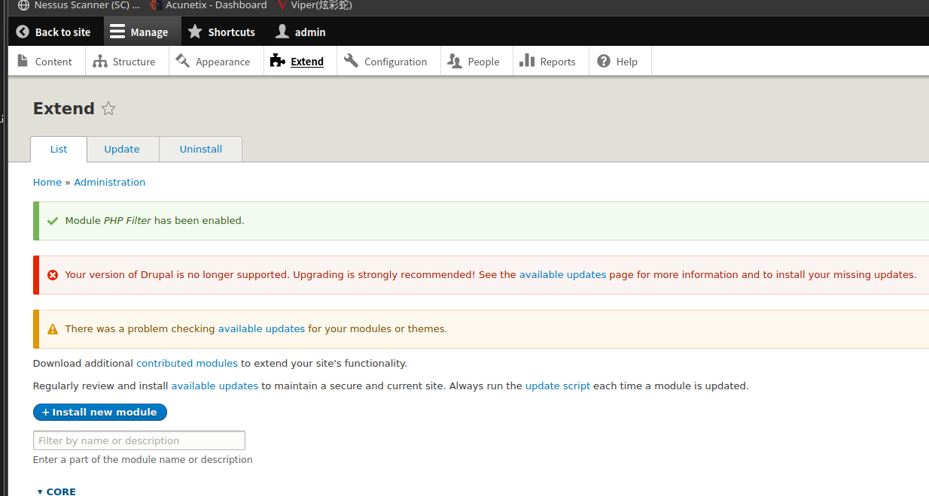Go to the Appearance admin menu
The image size is (929, 496).
(x=223, y=62)
